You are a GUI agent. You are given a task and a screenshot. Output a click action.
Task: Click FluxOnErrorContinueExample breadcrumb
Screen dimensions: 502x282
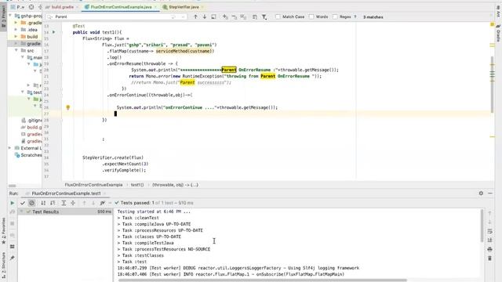pos(93,185)
